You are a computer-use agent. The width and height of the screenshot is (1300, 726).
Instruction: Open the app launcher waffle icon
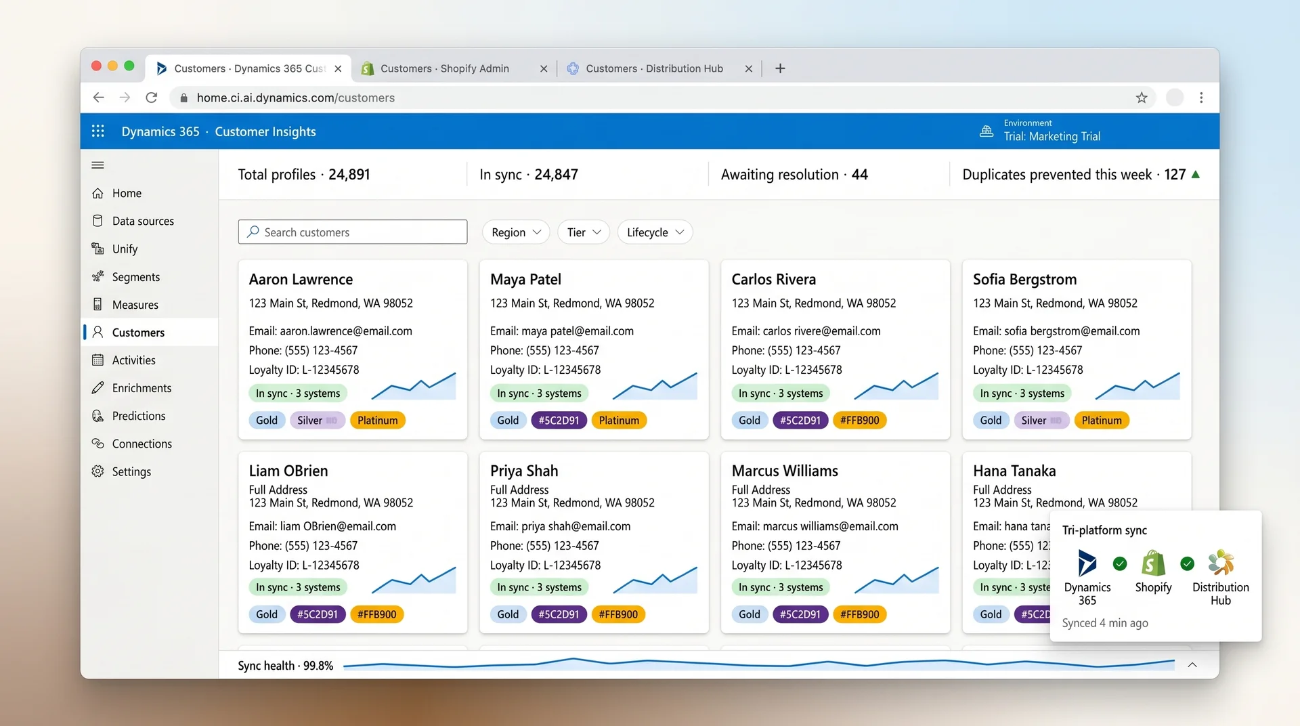click(98, 131)
